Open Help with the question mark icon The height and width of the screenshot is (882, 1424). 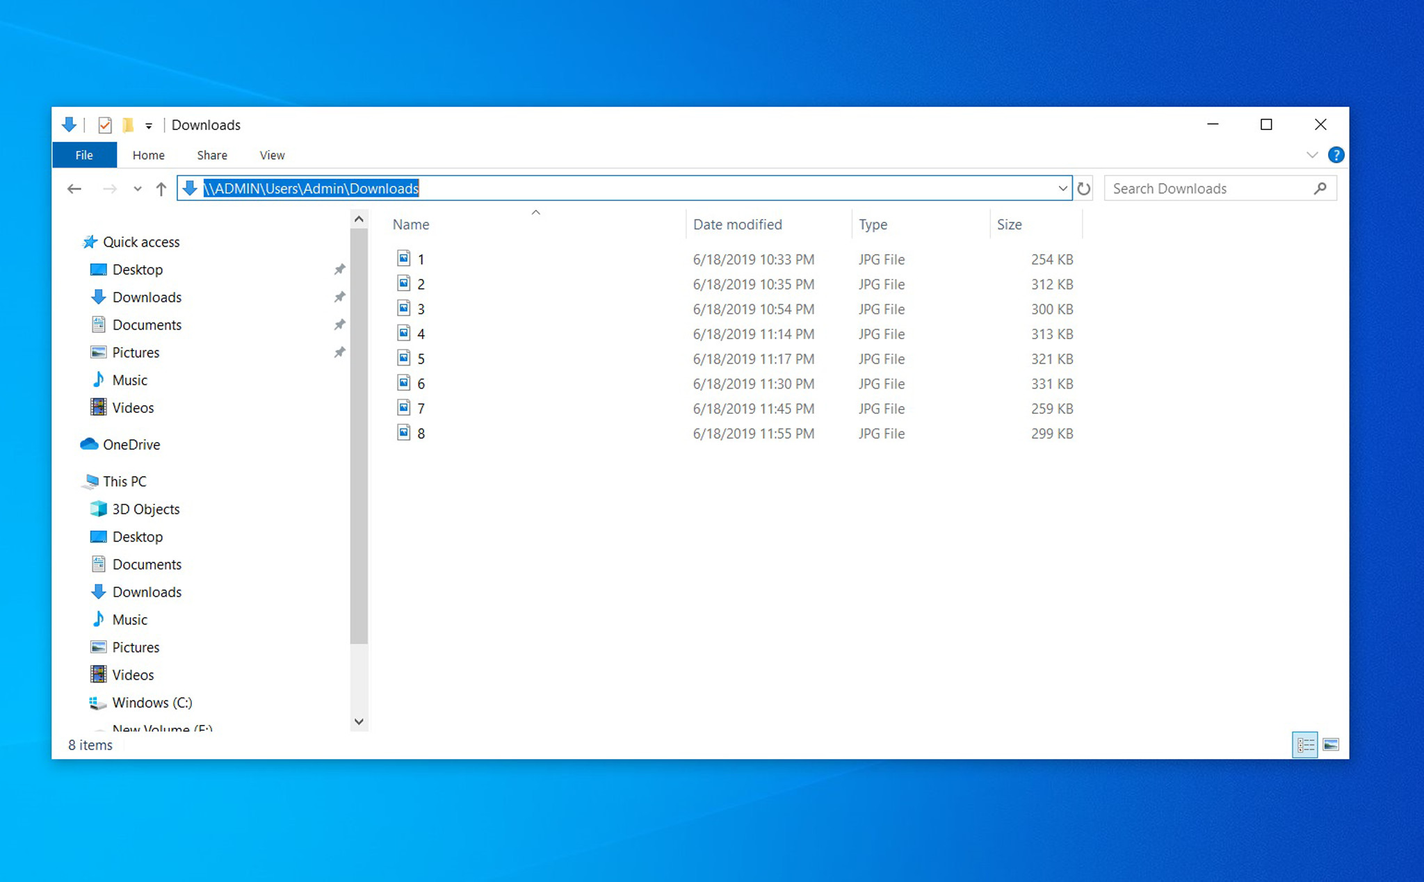pos(1336,155)
